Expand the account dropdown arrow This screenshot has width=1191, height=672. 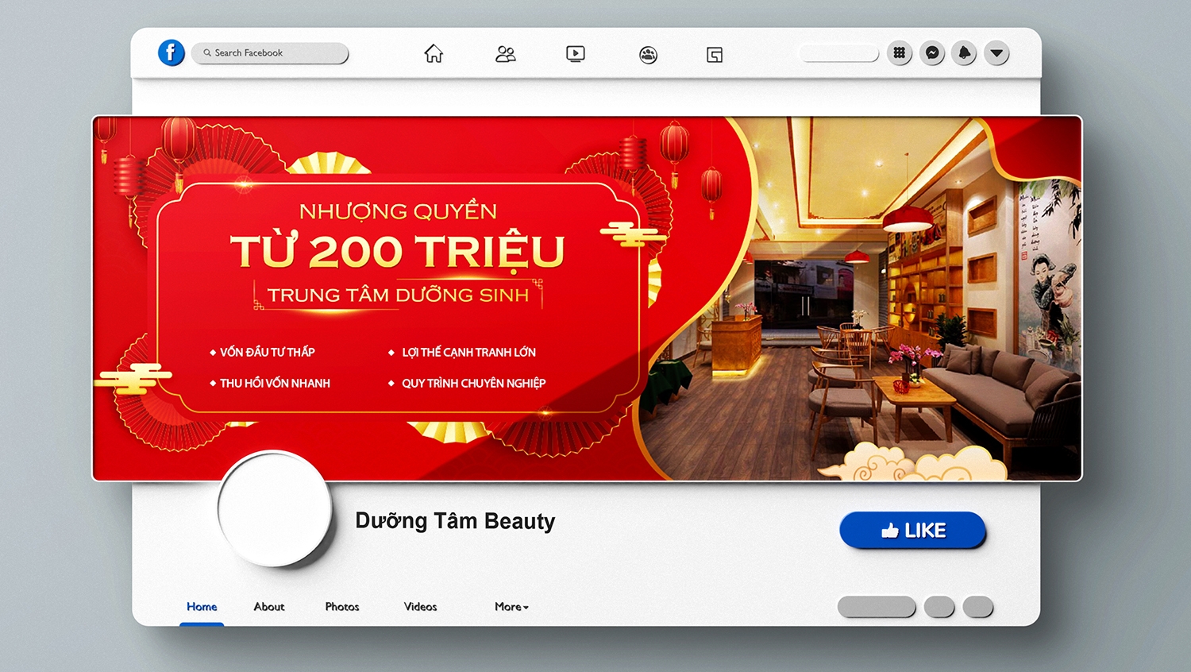(996, 53)
